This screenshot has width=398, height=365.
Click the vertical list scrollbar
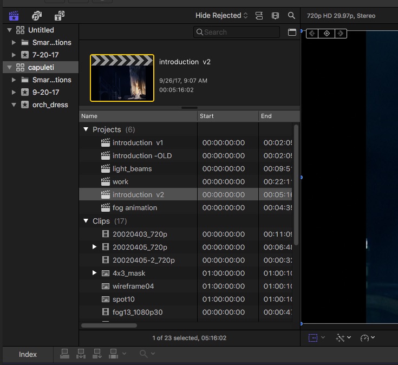point(296,185)
